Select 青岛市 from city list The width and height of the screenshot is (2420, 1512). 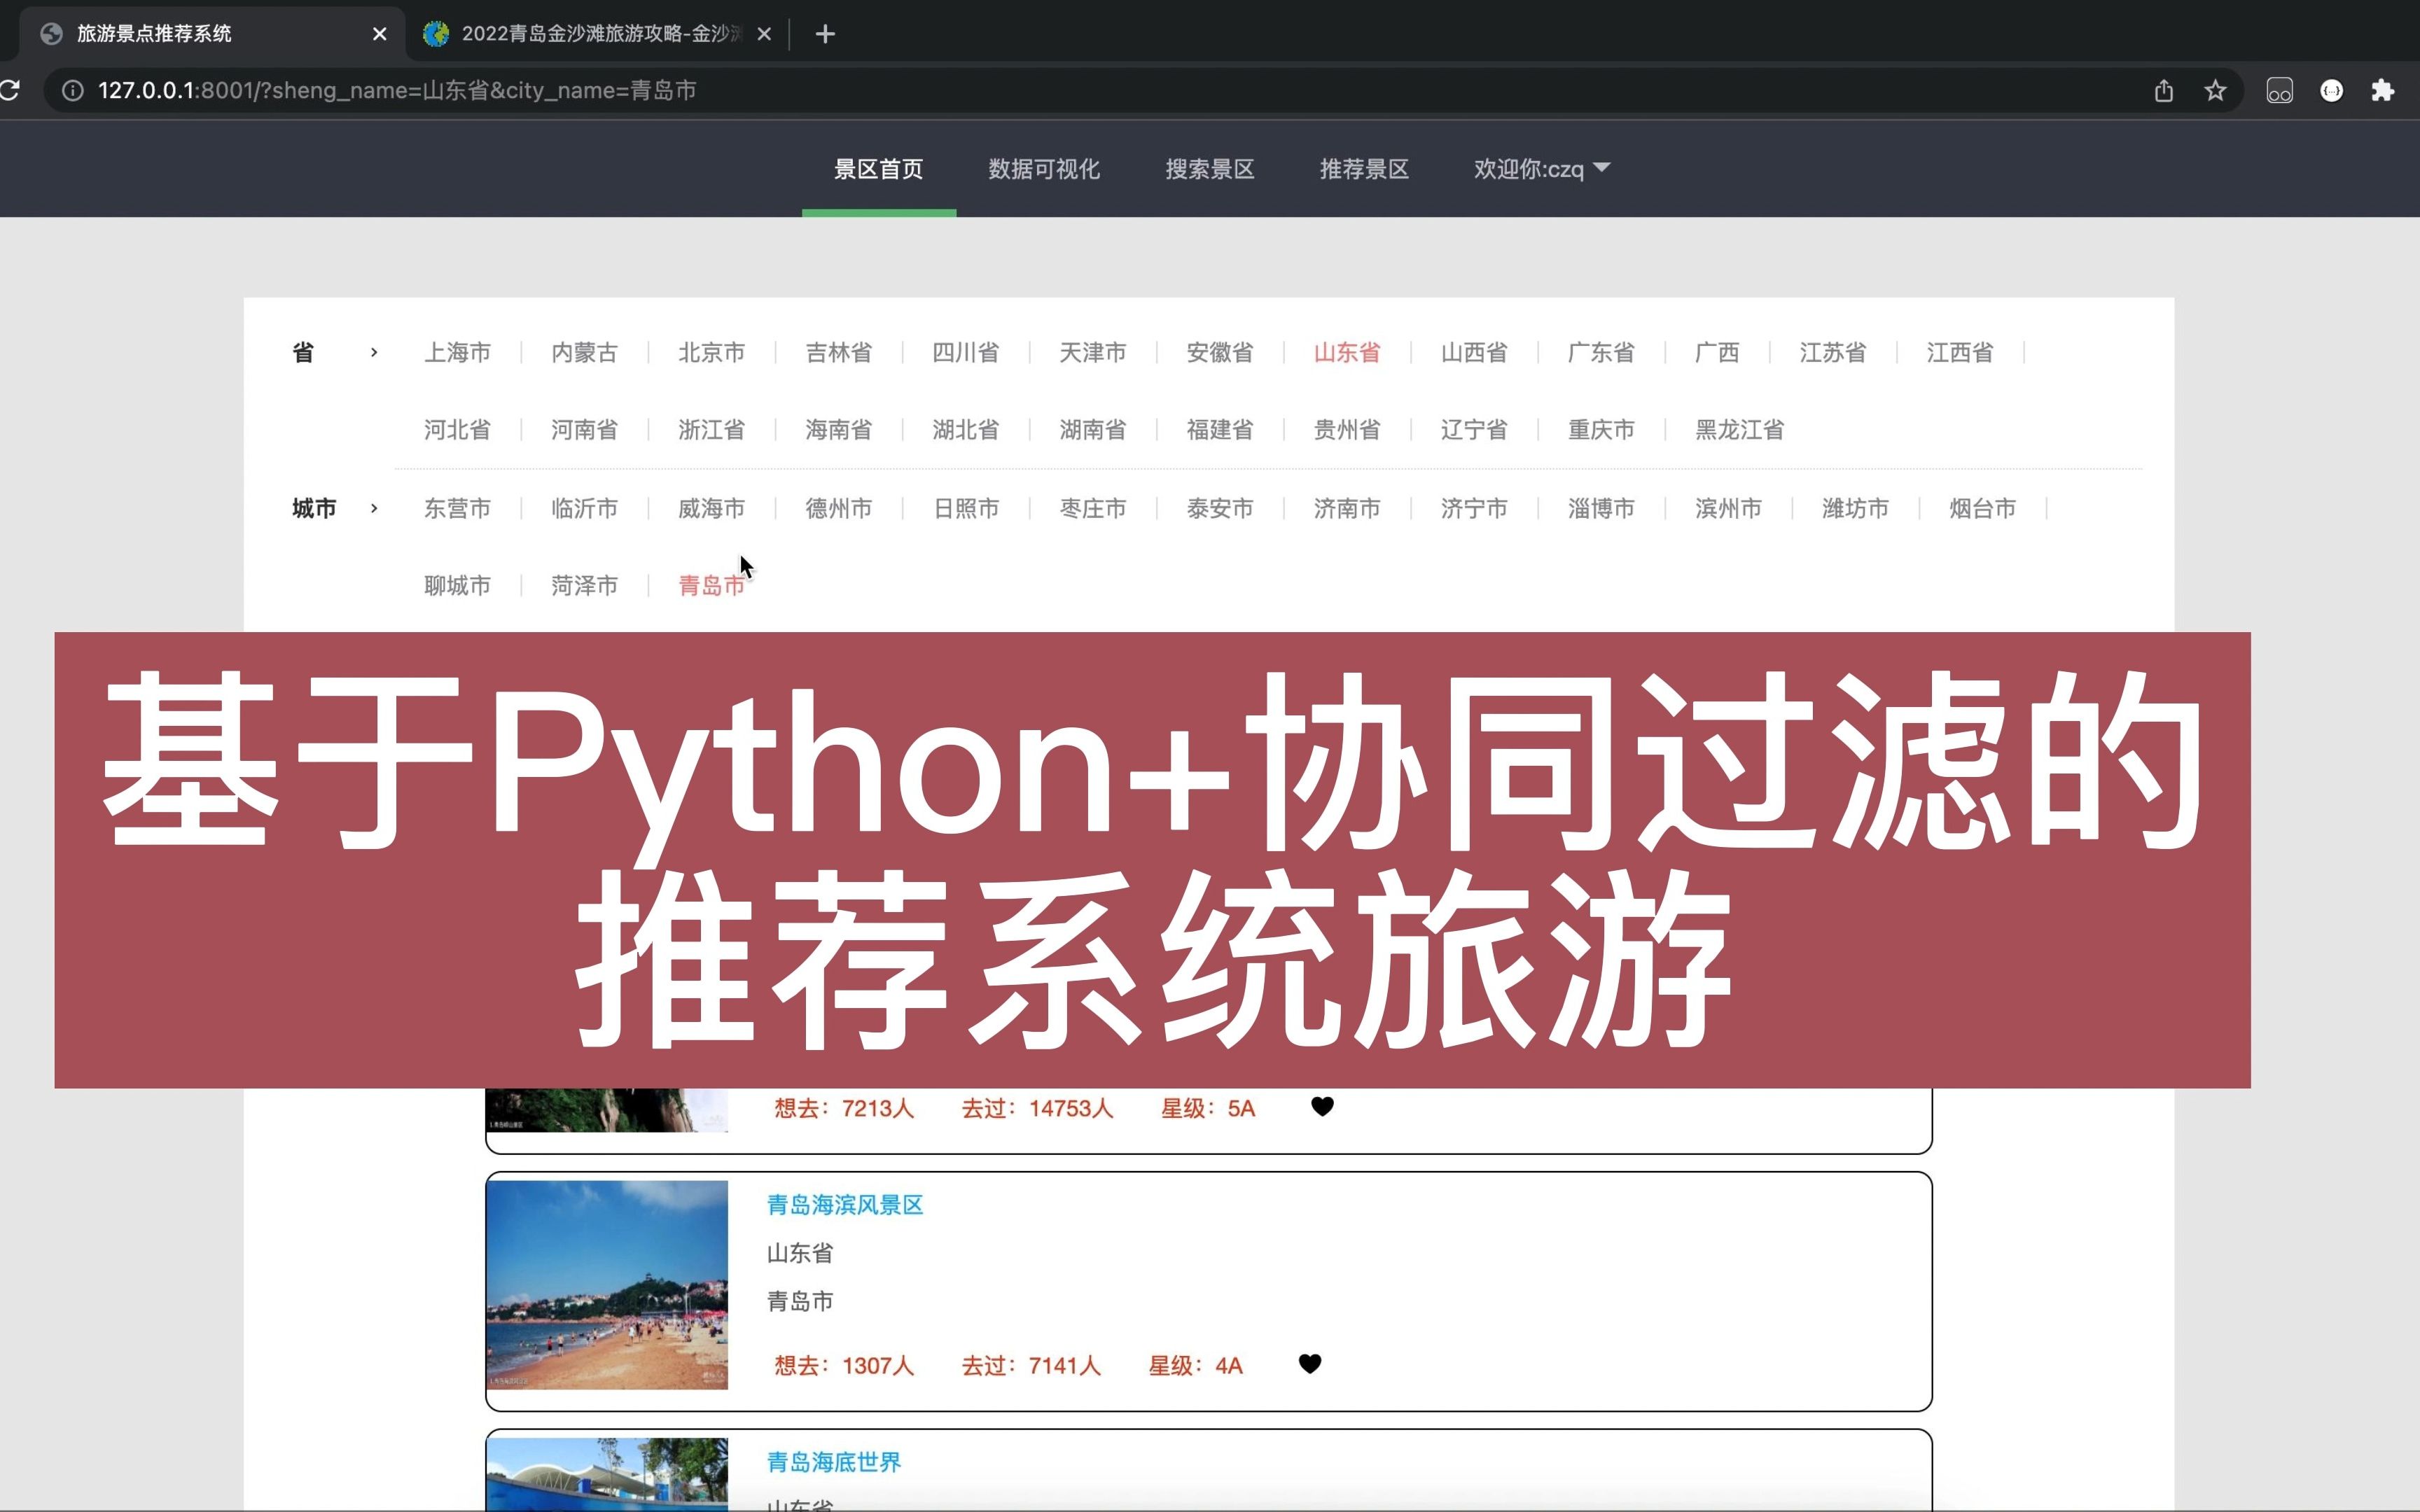[x=711, y=585]
